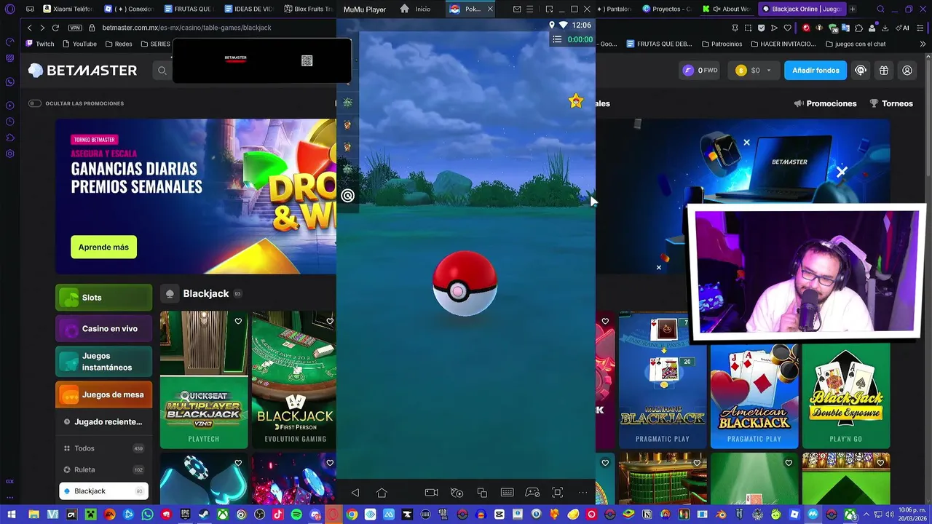Image resolution: width=932 pixels, height=524 pixels.
Task: Open juegos con el chat bookmarks folder
Action: [856, 44]
